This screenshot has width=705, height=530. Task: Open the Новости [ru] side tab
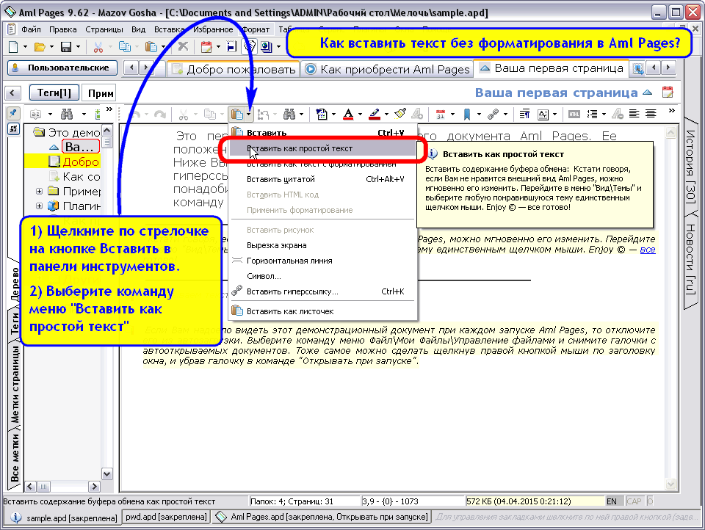691,259
